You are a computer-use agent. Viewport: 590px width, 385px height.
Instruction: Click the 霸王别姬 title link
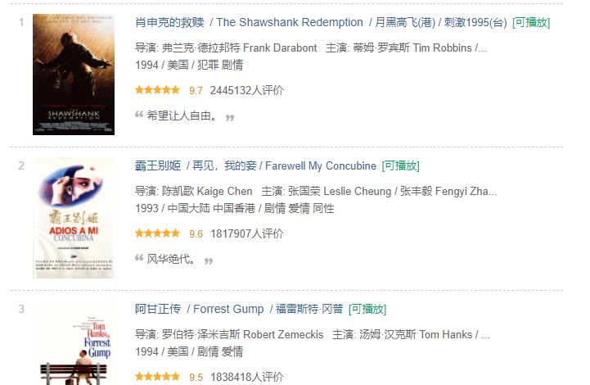point(158,165)
